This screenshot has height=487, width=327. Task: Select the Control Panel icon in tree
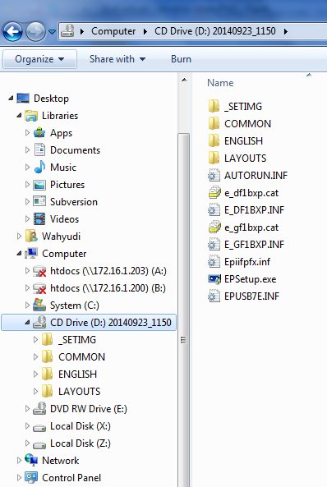[31, 477]
